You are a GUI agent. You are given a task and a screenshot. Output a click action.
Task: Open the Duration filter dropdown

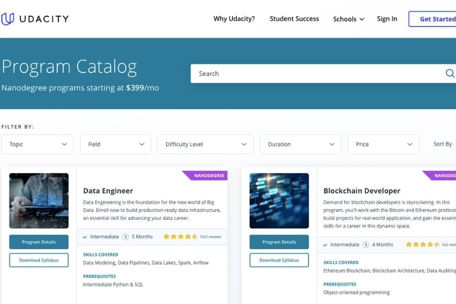click(300, 144)
